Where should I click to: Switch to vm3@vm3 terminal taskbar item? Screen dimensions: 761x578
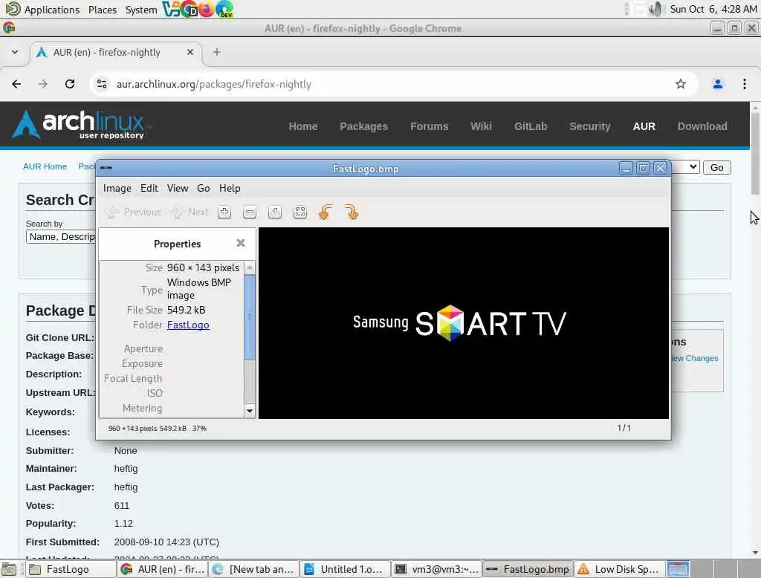point(437,569)
